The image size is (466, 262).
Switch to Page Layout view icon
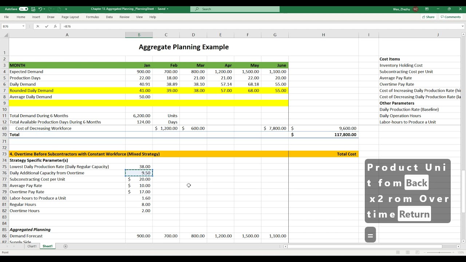(x=407, y=253)
